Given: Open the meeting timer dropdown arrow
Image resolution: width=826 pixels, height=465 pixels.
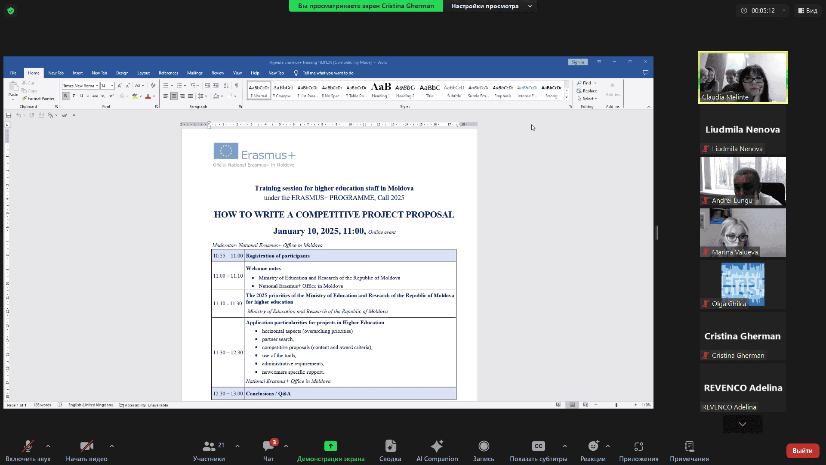Looking at the screenshot, I should coord(784,11).
